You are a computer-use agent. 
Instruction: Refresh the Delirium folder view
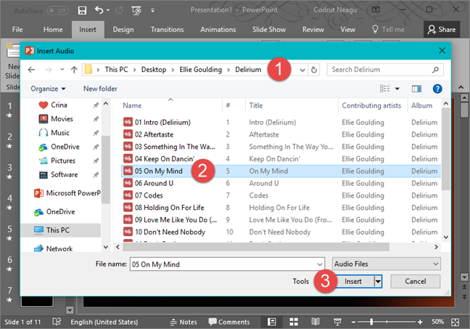click(314, 70)
